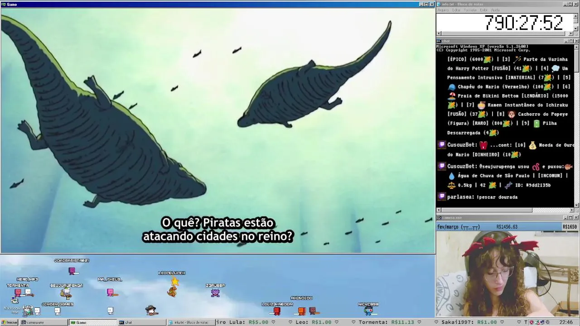Minimize the Game window
580x326 pixels.
tap(421, 5)
